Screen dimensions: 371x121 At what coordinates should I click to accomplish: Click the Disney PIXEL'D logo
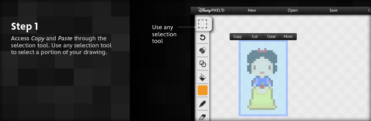[211, 10]
